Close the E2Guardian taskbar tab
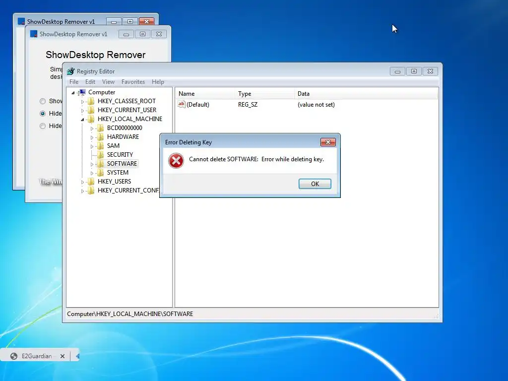The width and height of the screenshot is (508, 381). pos(63,356)
